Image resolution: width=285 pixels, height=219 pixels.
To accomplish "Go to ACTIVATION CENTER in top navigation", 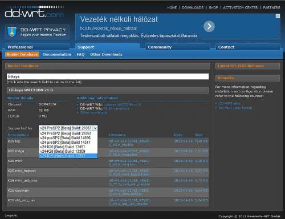I will [x=241, y=7].
